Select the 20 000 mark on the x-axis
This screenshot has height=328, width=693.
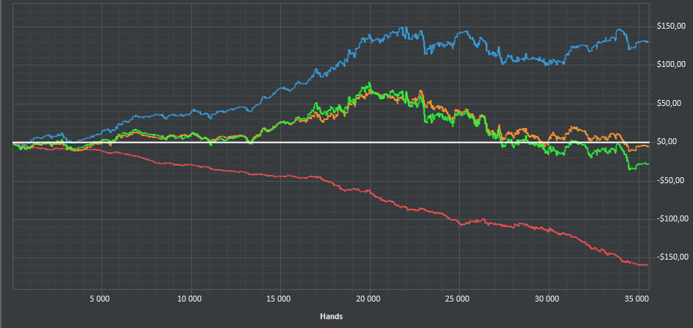pos(368,299)
